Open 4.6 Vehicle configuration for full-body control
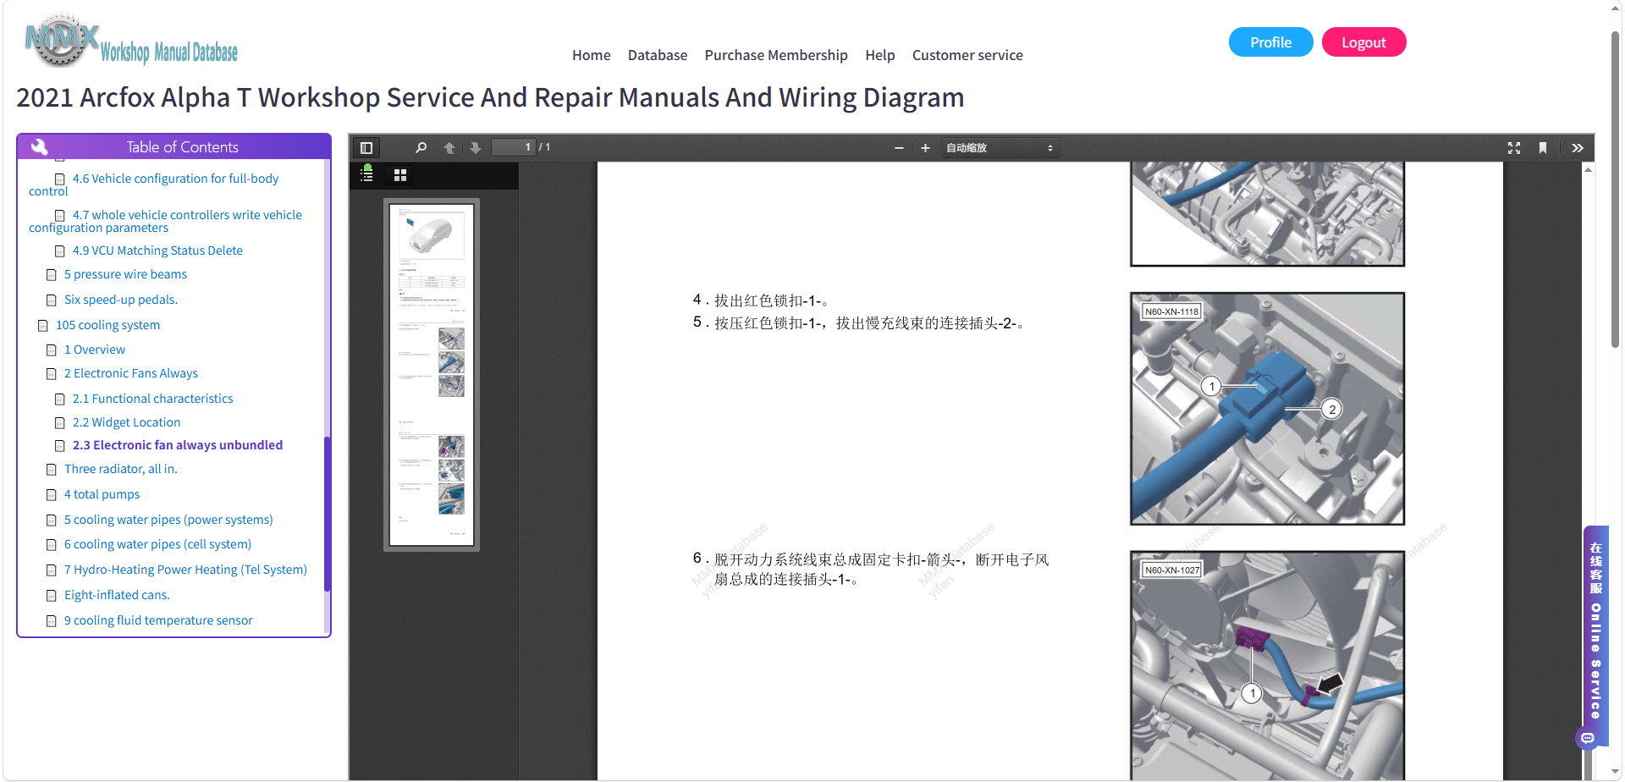This screenshot has width=1625, height=782. point(154,184)
